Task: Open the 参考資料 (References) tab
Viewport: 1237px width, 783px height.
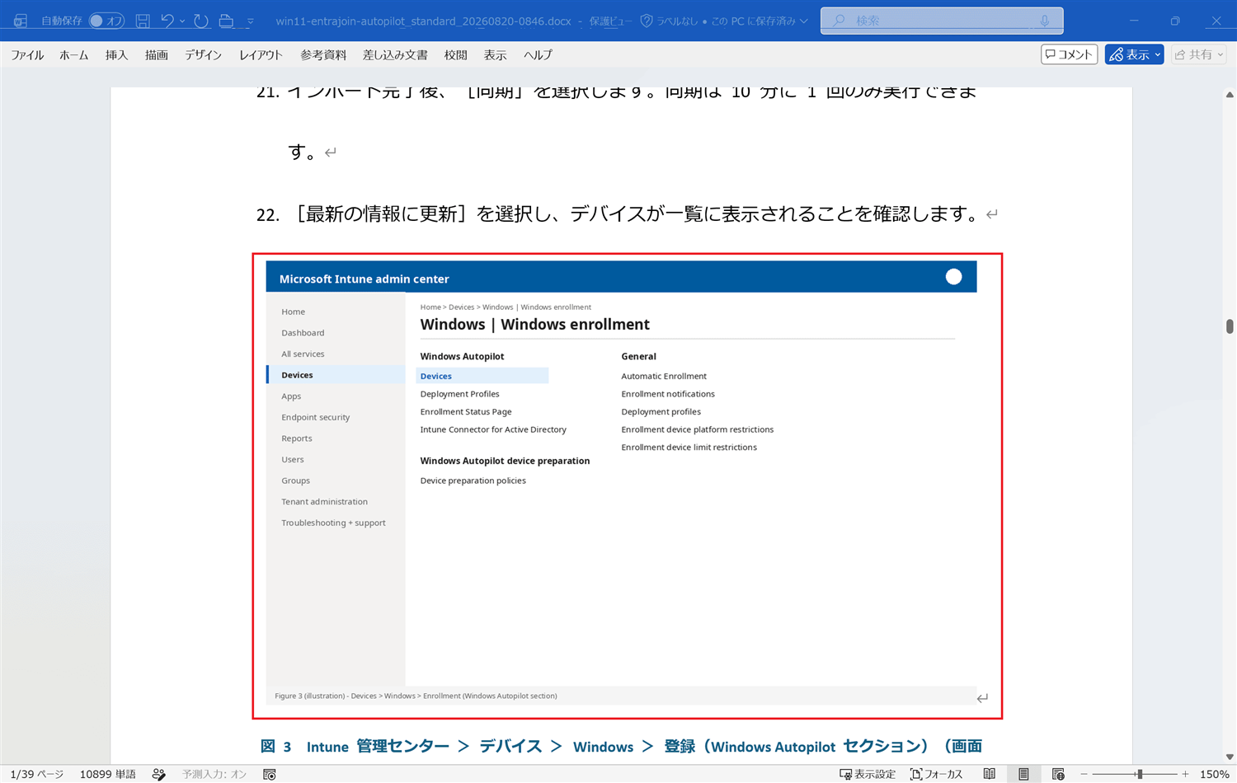Action: pos(323,55)
